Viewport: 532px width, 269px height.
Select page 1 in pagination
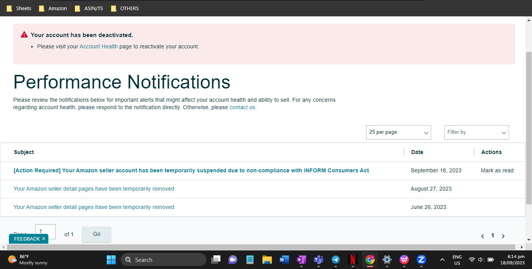click(x=493, y=235)
